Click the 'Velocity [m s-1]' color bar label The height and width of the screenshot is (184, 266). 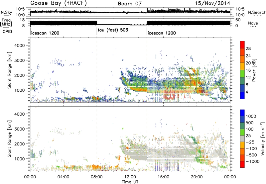pyautogui.click(x=263, y=138)
